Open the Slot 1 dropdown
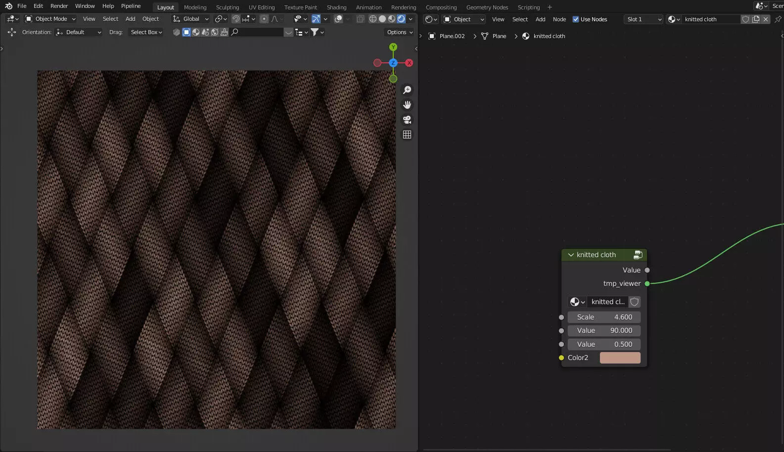 [x=643, y=19]
